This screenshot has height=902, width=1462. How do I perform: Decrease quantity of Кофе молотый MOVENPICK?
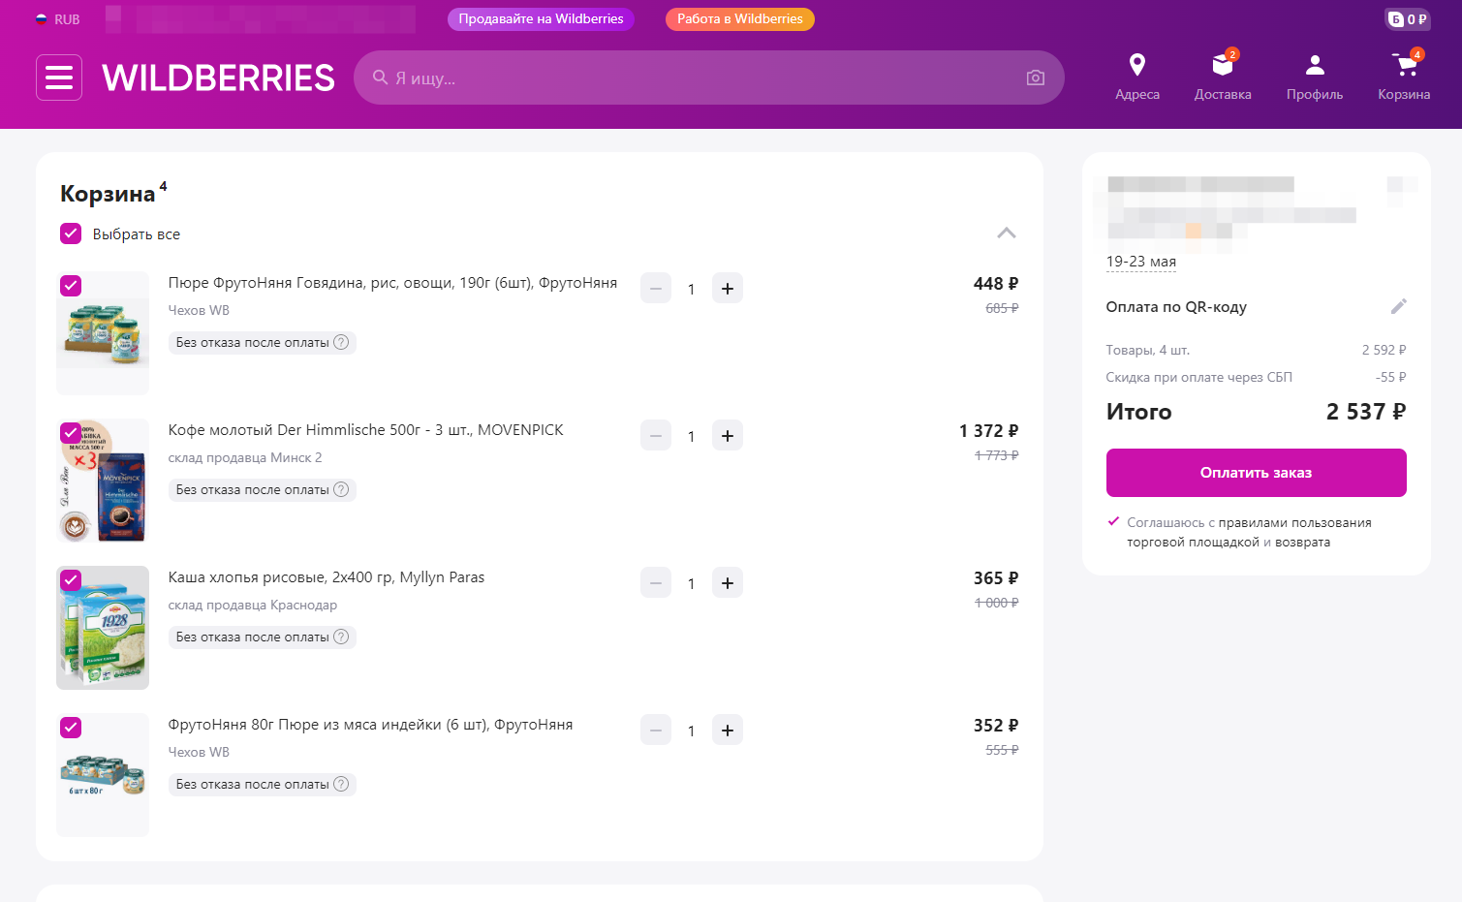pos(656,436)
